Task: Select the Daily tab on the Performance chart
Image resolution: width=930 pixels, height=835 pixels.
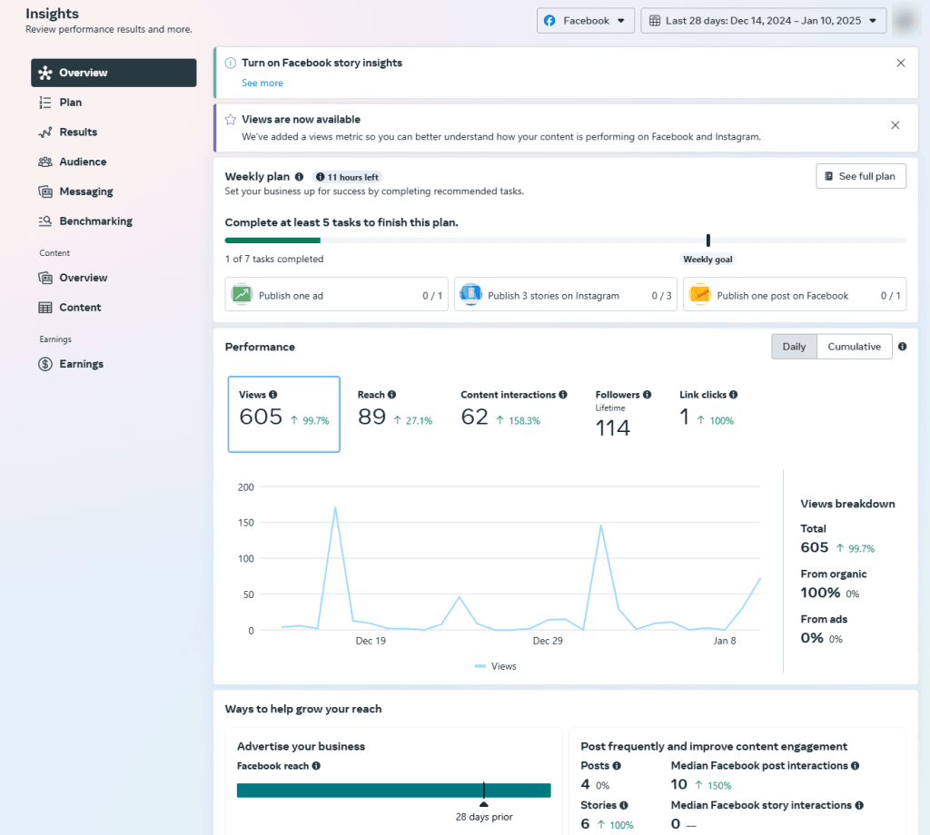Action: (794, 346)
